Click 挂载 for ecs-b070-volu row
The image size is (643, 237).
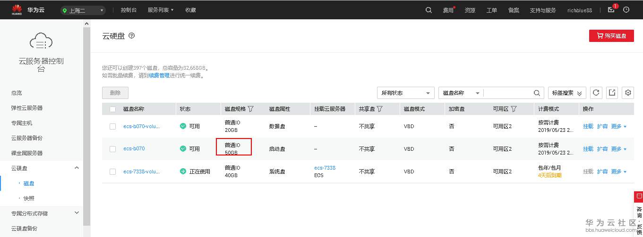pyautogui.click(x=588, y=126)
